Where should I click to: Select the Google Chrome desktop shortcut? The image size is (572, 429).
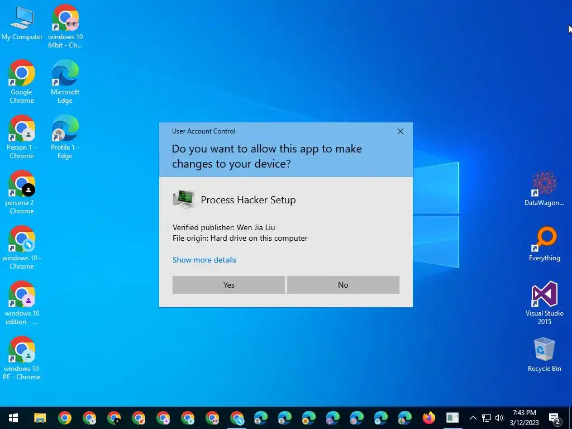coord(22,82)
